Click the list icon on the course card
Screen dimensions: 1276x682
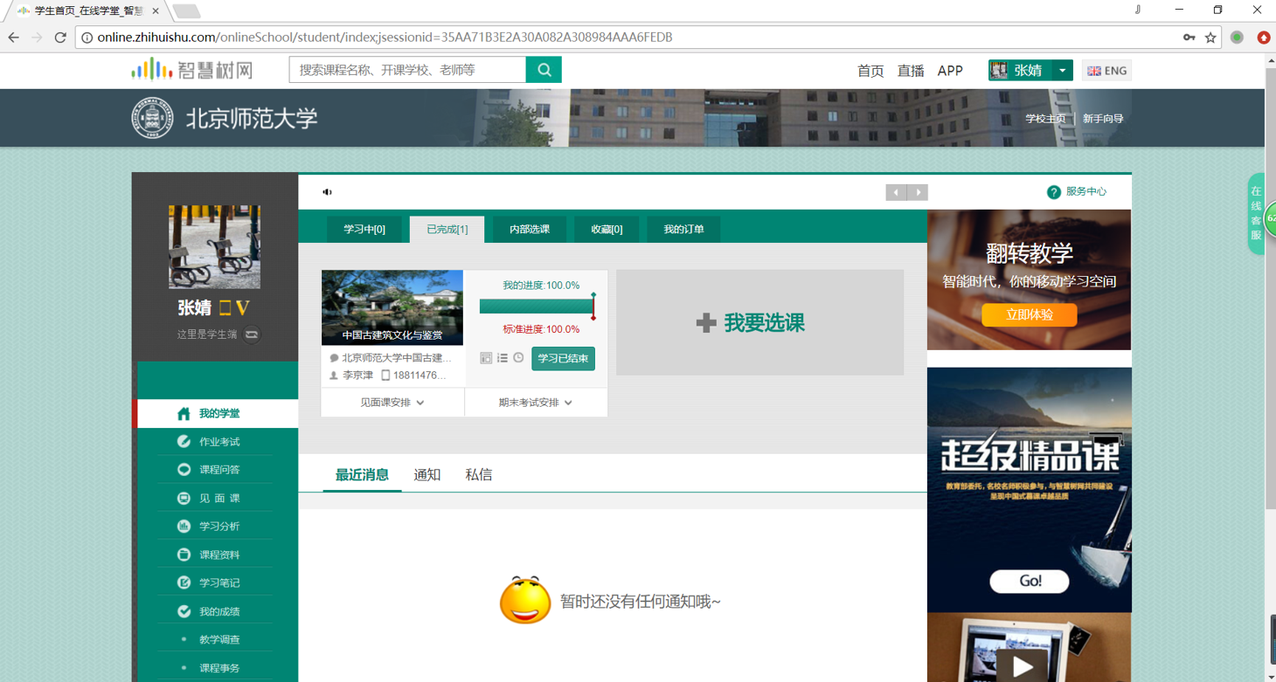(503, 358)
